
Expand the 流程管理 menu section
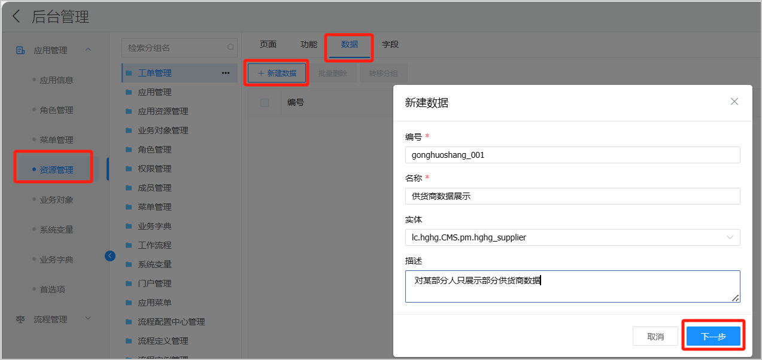click(88, 319)
